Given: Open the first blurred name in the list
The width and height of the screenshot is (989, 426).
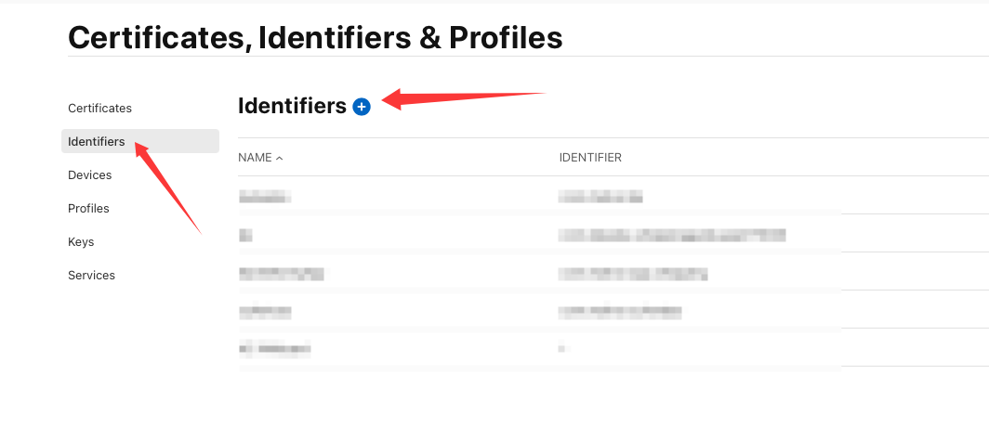Looking at the screenshot, I should coord(265,196).
